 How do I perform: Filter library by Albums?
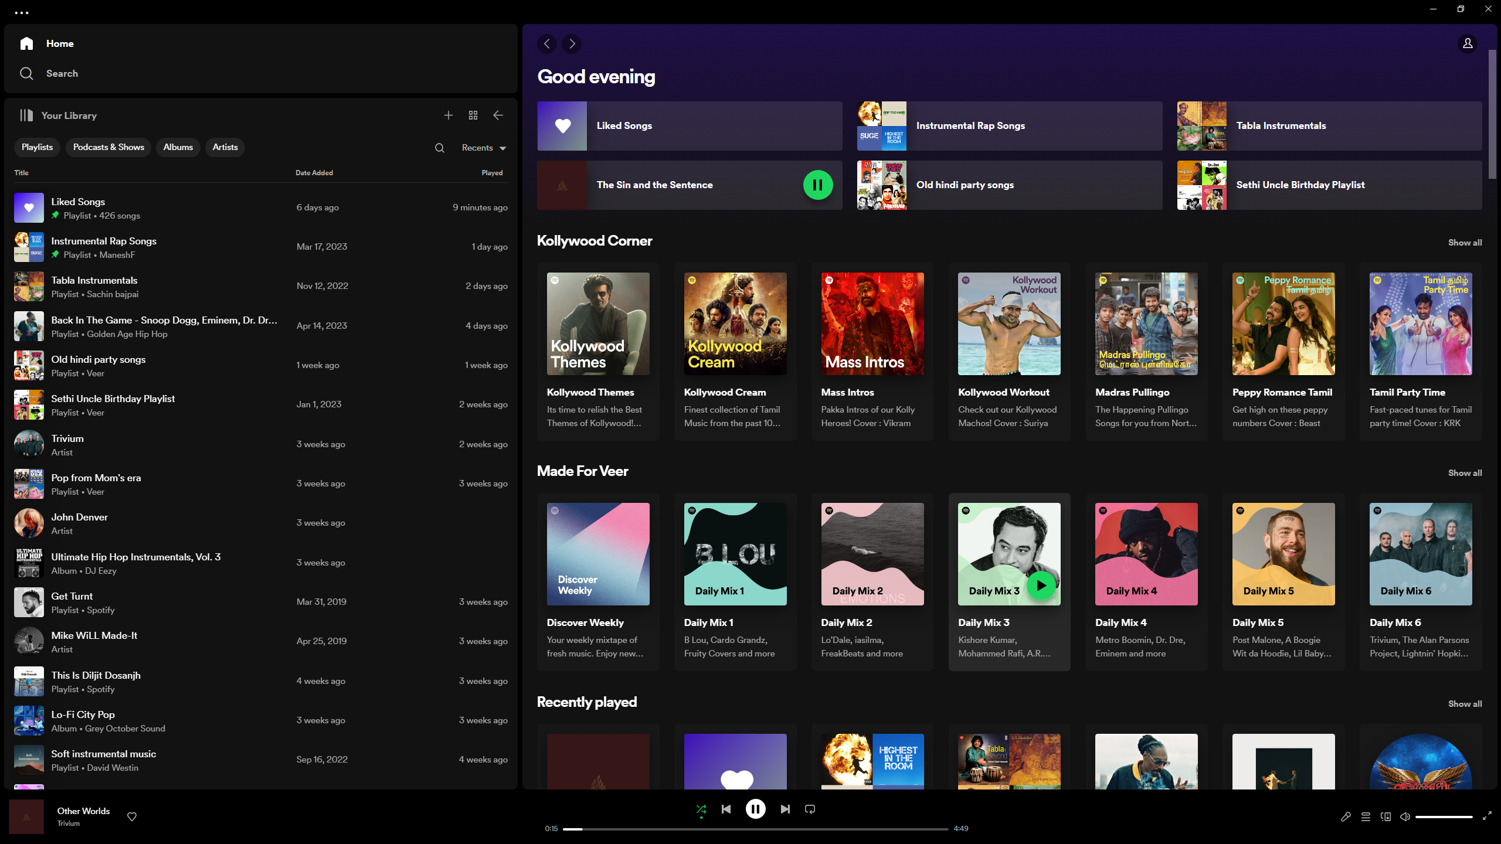click(178, 147)
